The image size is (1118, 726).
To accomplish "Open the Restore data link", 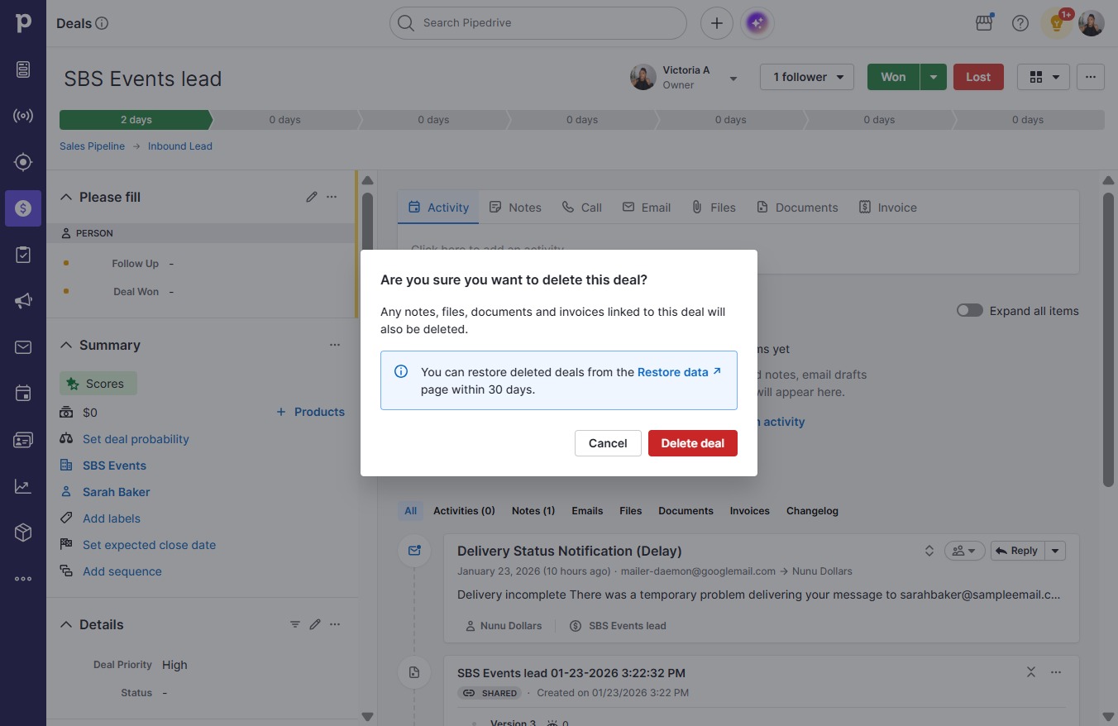I will pos(679,372).
